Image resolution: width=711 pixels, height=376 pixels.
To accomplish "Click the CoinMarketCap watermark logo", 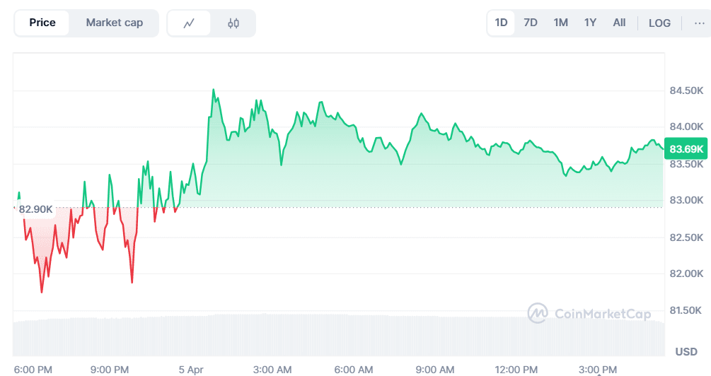I will pyautogui.click(x=589, y=312).
